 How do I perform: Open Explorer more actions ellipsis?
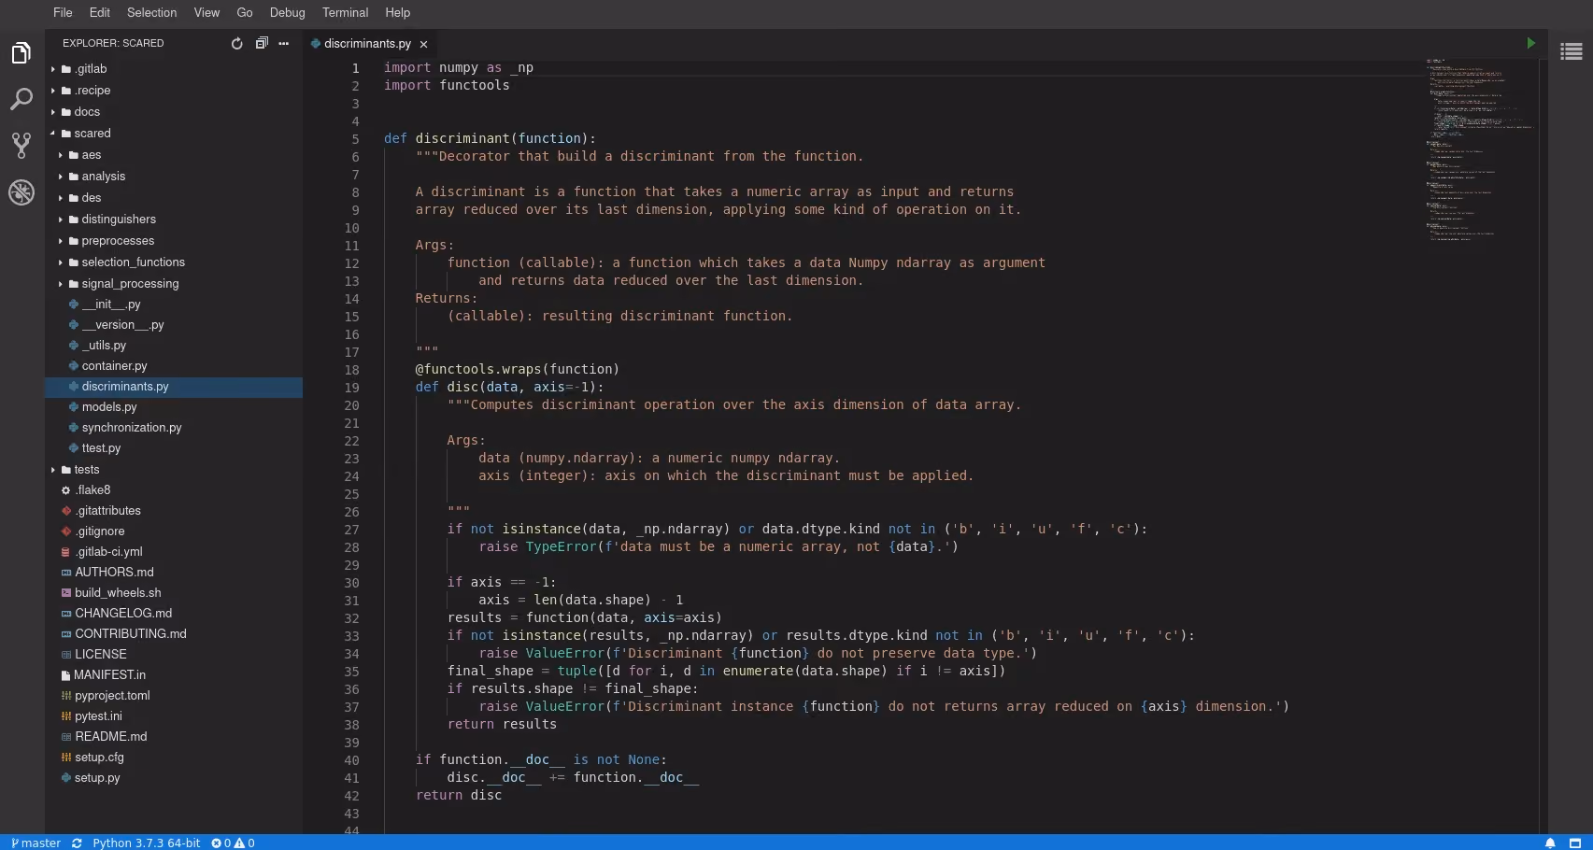tap(284, 43)
